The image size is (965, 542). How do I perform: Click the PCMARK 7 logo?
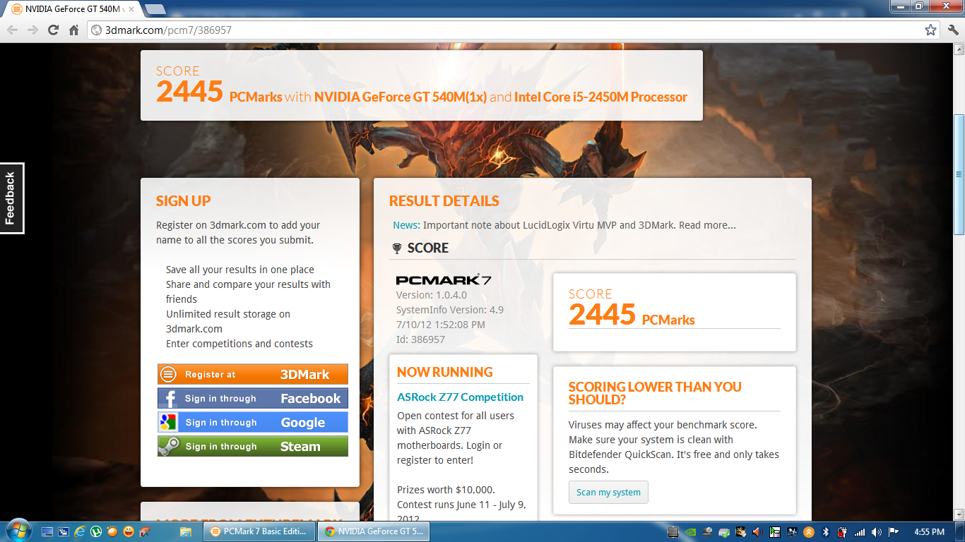pyautogui.click(x=444, y=280)
